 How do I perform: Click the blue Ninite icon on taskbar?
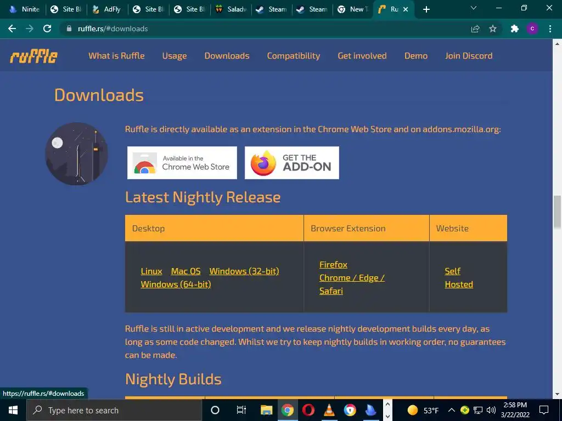[370, 410]
